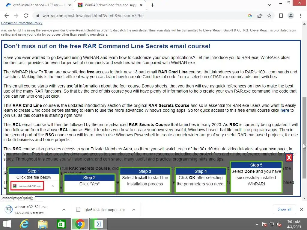307x230 pixels.
Task: Close the gta6 installer tab
Action: 70,5
